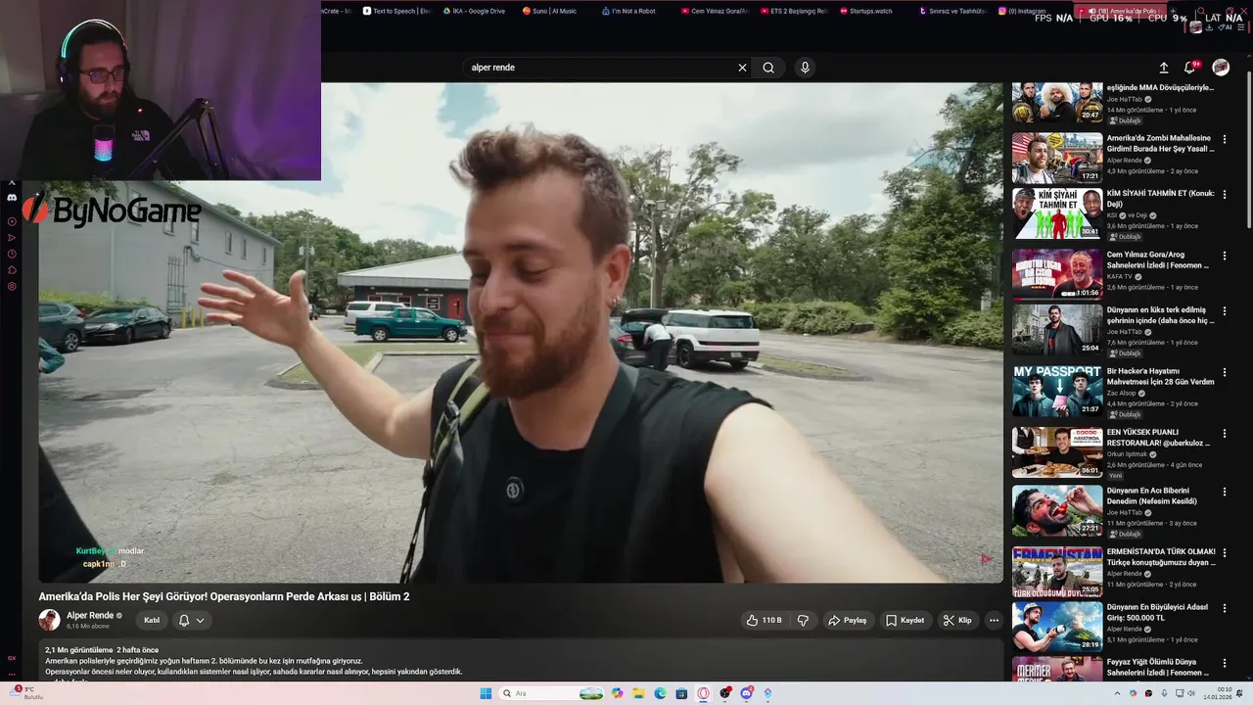Open taskbar volume speaker icon
This screenshot has height=705, width=1253.
[x=1191, y=693]
